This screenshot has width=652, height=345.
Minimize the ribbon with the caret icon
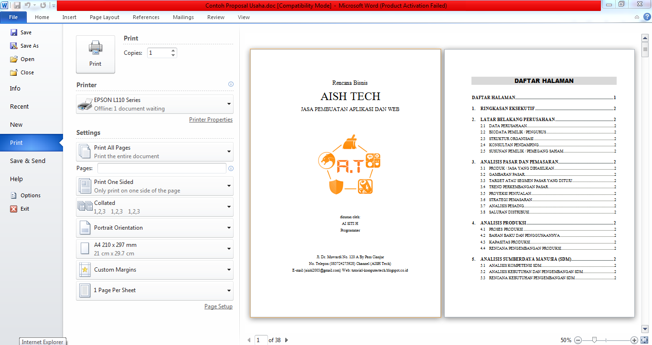637,17
